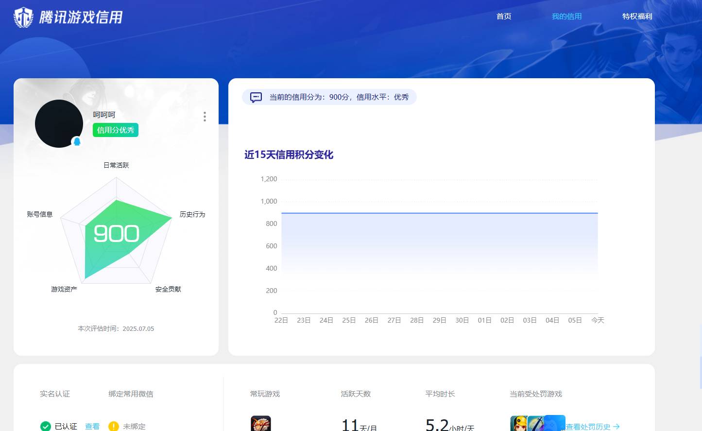Navigate to 首页 in the top menu
Image resolution: width=702 pixels, height=431 pixels.
click(x=504, y=16)
